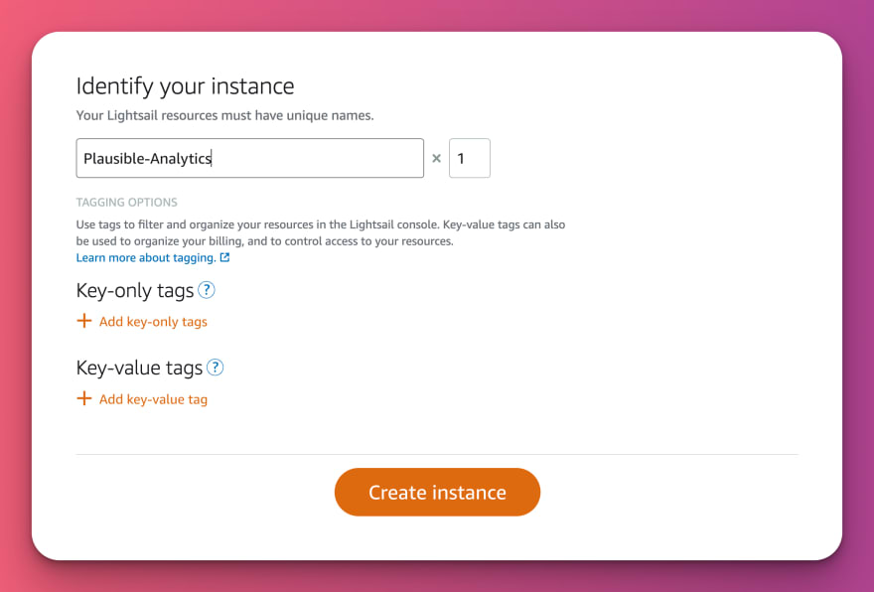Open help icon next to Key-value tags
This screenshot has height=592, width=874.
(x=216, y=368)
